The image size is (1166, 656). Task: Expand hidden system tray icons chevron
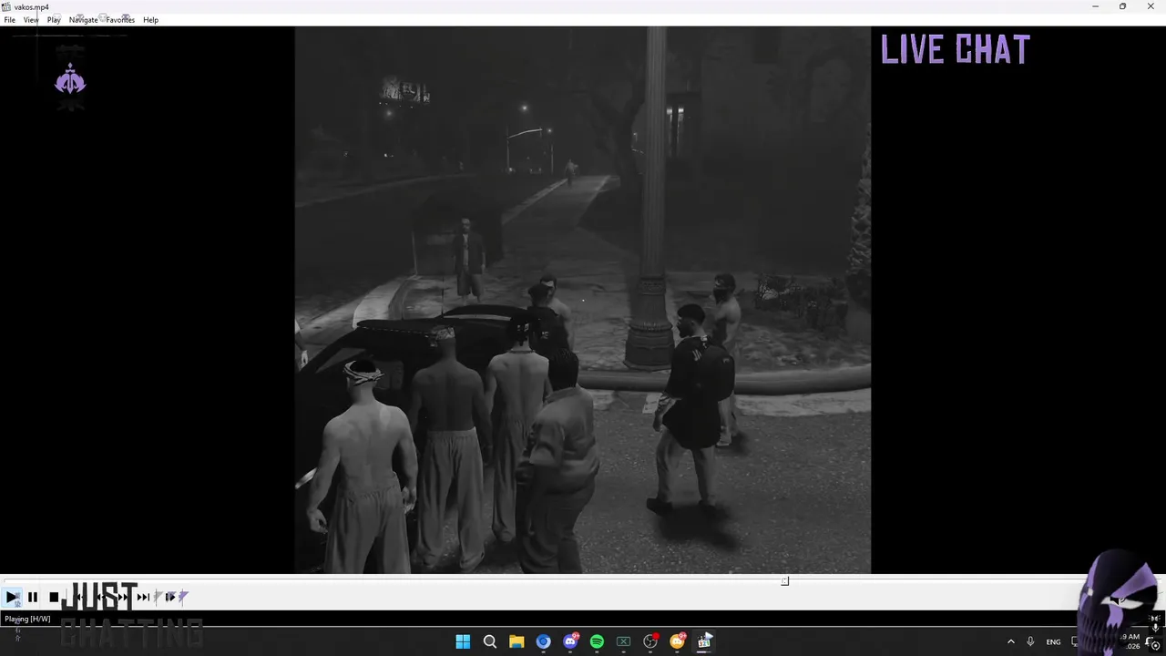point(1010,641)
